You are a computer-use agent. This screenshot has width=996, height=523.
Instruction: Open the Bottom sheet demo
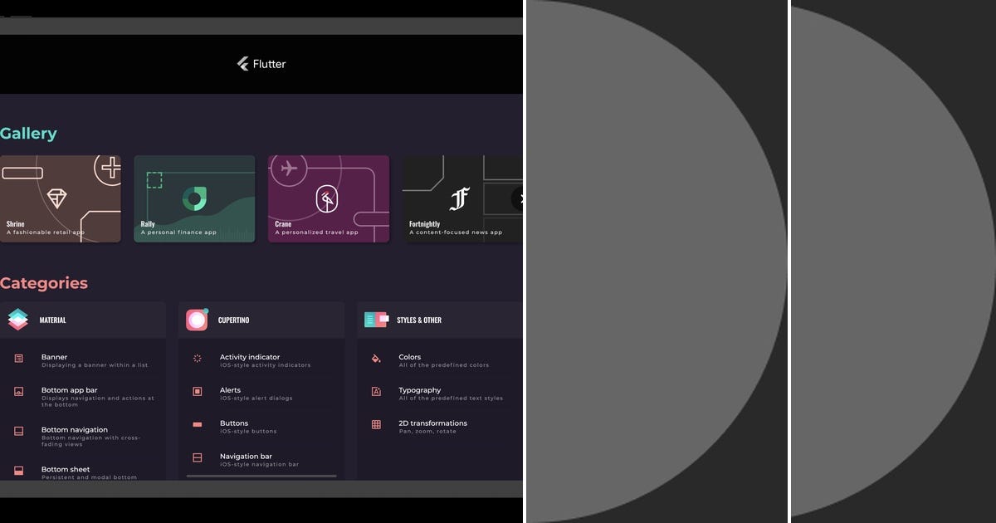point(83,470)
